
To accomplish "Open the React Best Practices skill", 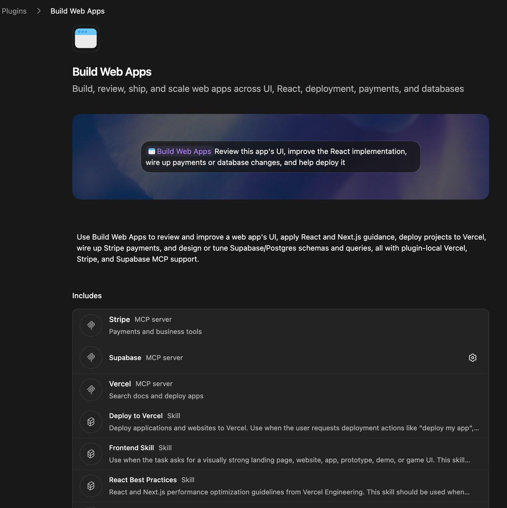I will point(281,486).
